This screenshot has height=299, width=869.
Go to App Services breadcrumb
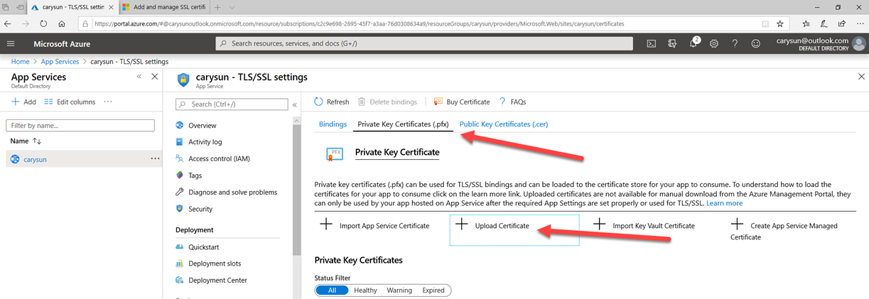60,62
